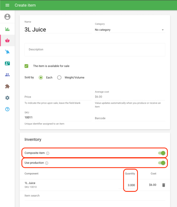This screenshot has height=207, width=177.
Task: Open the Inventory management cart section
Action: click(7, 52)
